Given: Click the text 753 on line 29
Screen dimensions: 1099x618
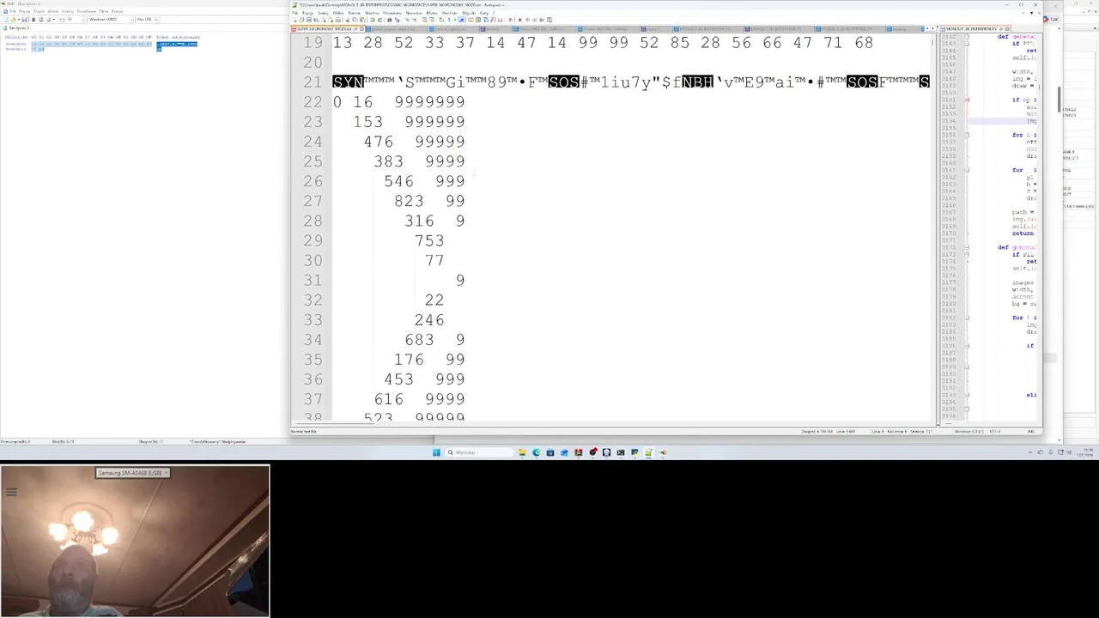Looking at the screenshot, I should [429, 240].
